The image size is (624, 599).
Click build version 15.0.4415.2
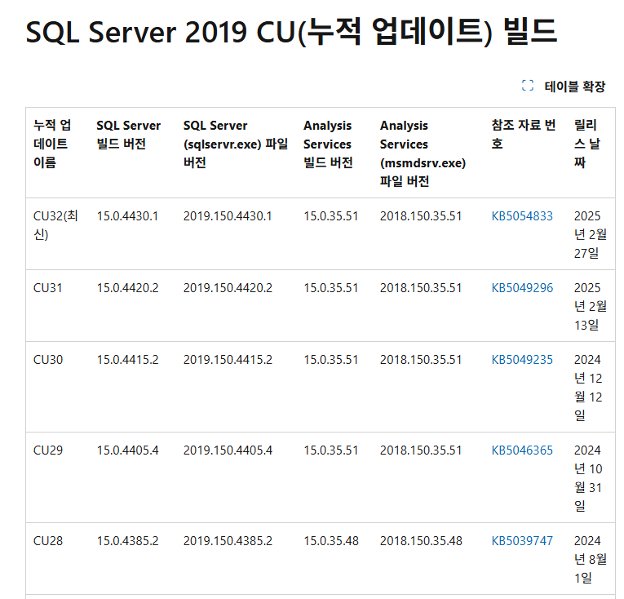(x=127, y=360)
